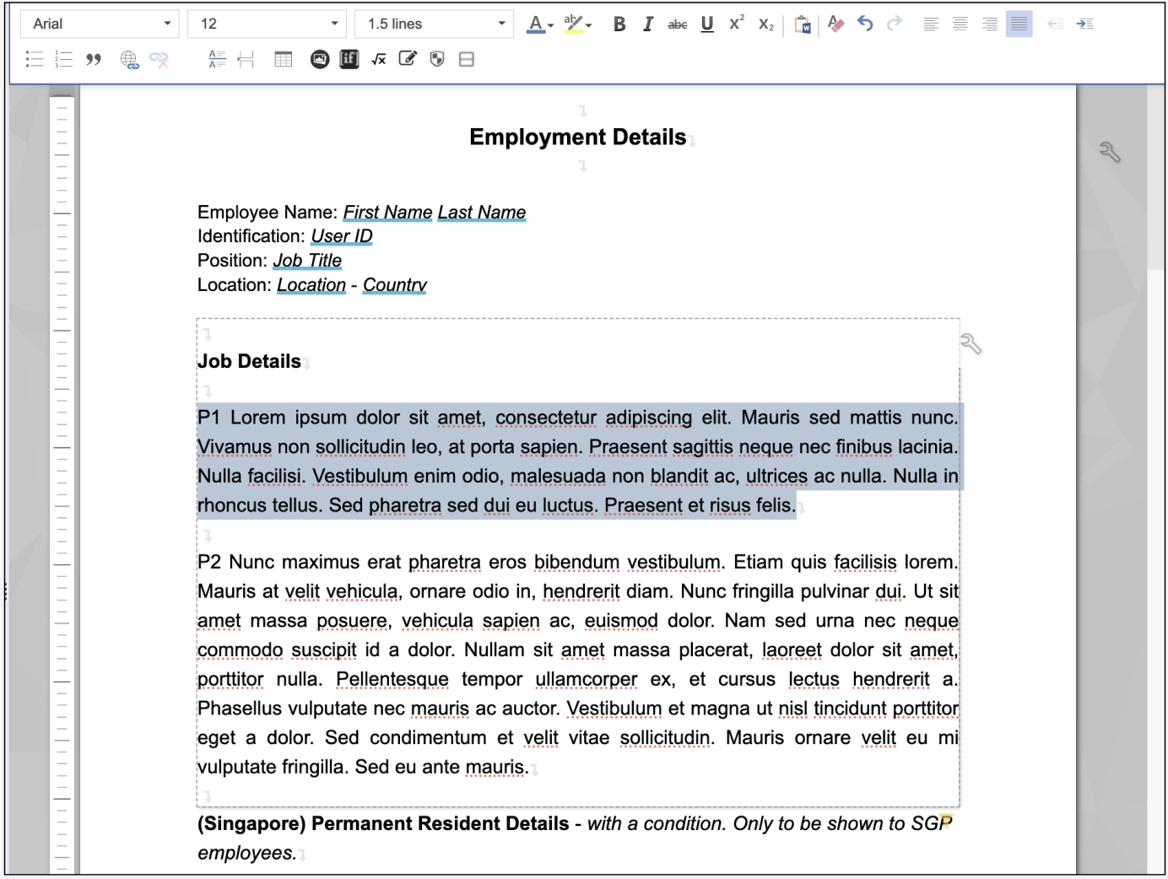Toggle justified text alignment

click(1019, 24)
